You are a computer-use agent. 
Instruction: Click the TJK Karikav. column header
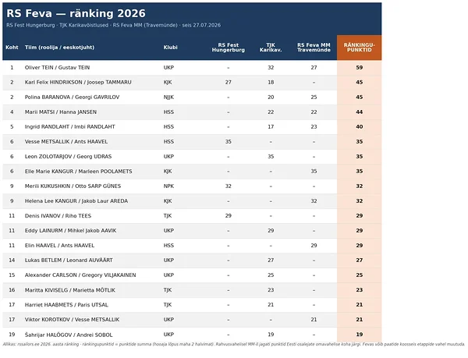pos(271,48)
